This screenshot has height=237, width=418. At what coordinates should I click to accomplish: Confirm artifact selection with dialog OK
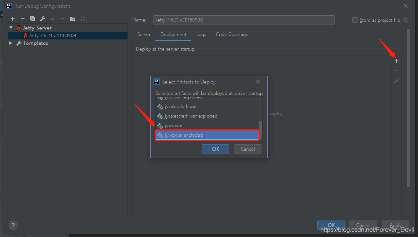coord(216,149)
